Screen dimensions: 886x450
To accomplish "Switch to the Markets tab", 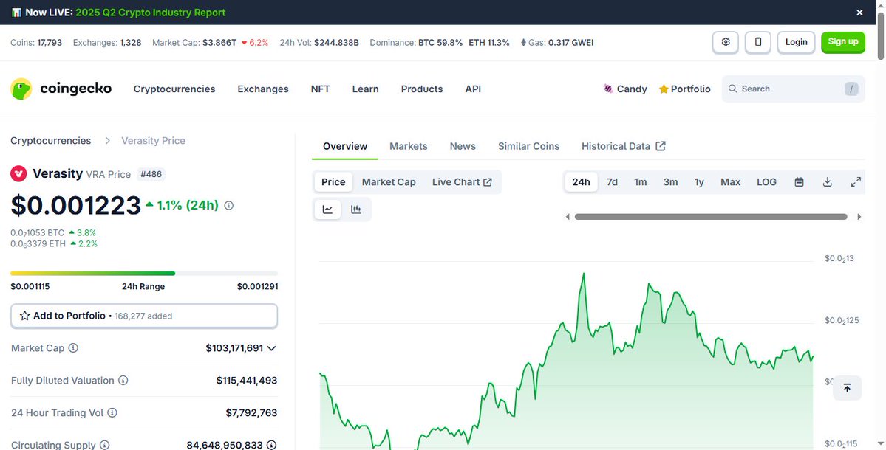I will pos(409,146).
